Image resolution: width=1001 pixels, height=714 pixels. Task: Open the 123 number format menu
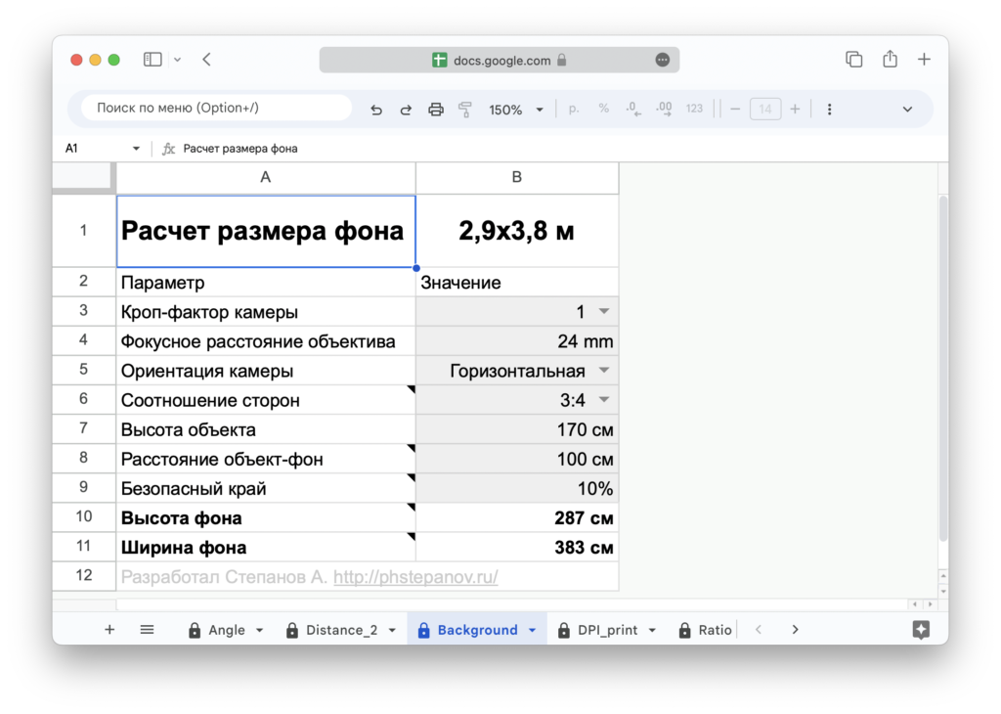coord(694,110)
